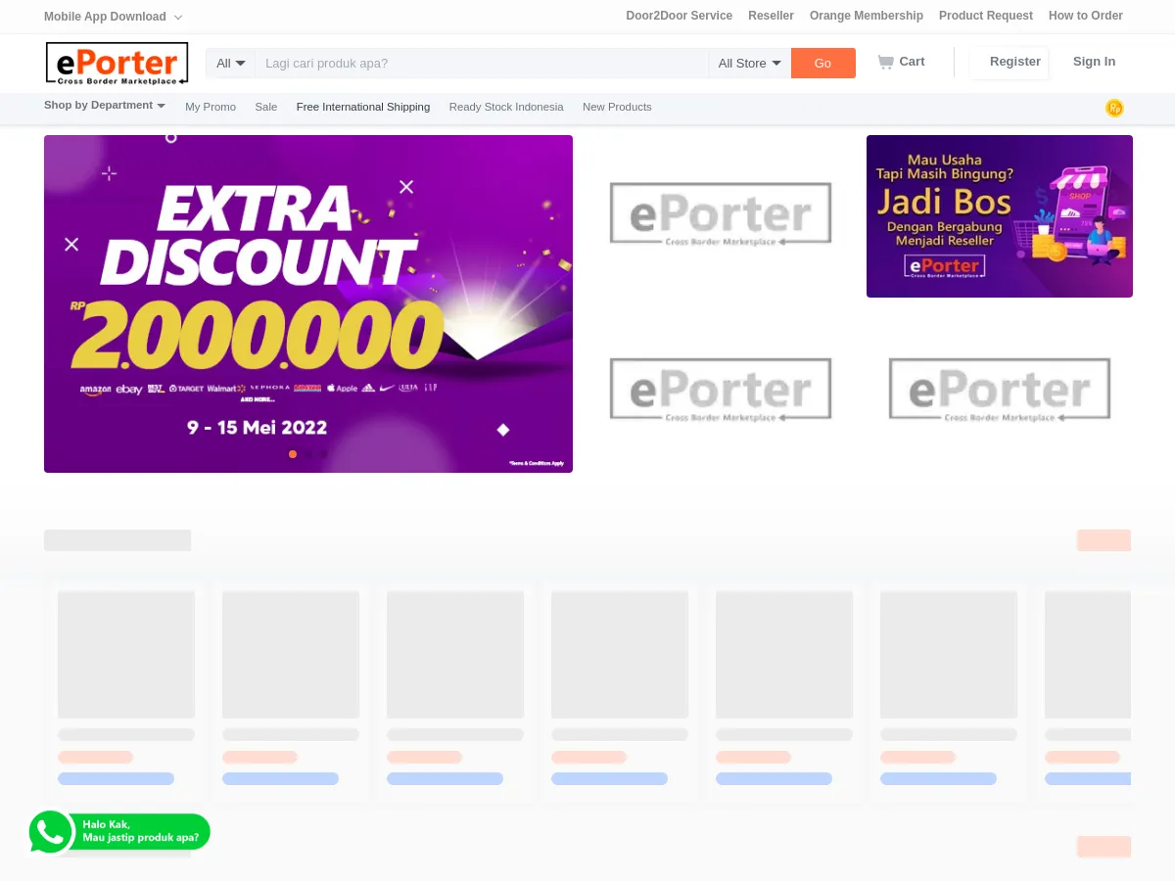Screen dimensions: 1175x881
Task: Open Orange Membership page
Action: [866, 16]
